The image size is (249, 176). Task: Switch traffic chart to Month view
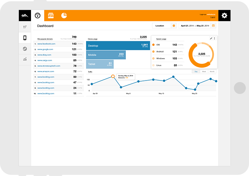tap(212, 72)
